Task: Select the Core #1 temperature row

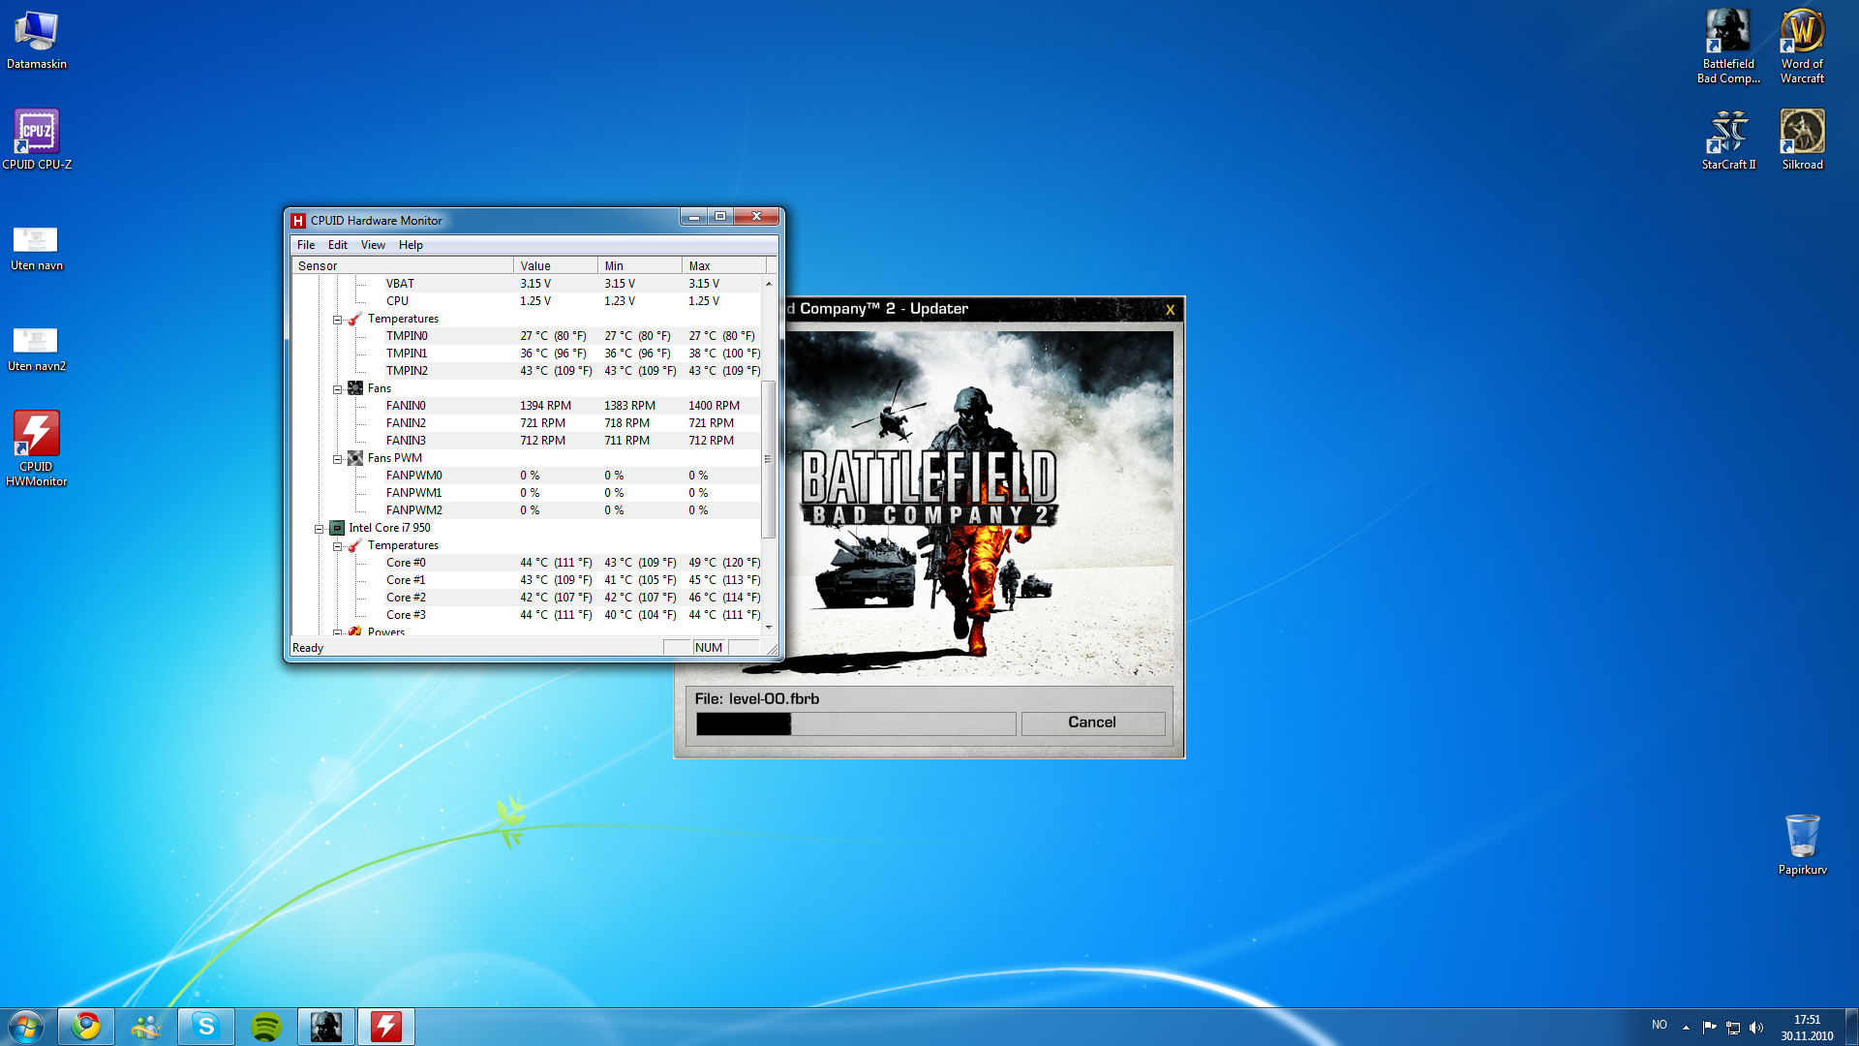Action: click(527, 580)
